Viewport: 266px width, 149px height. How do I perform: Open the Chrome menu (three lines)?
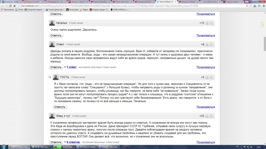point(264,6)
